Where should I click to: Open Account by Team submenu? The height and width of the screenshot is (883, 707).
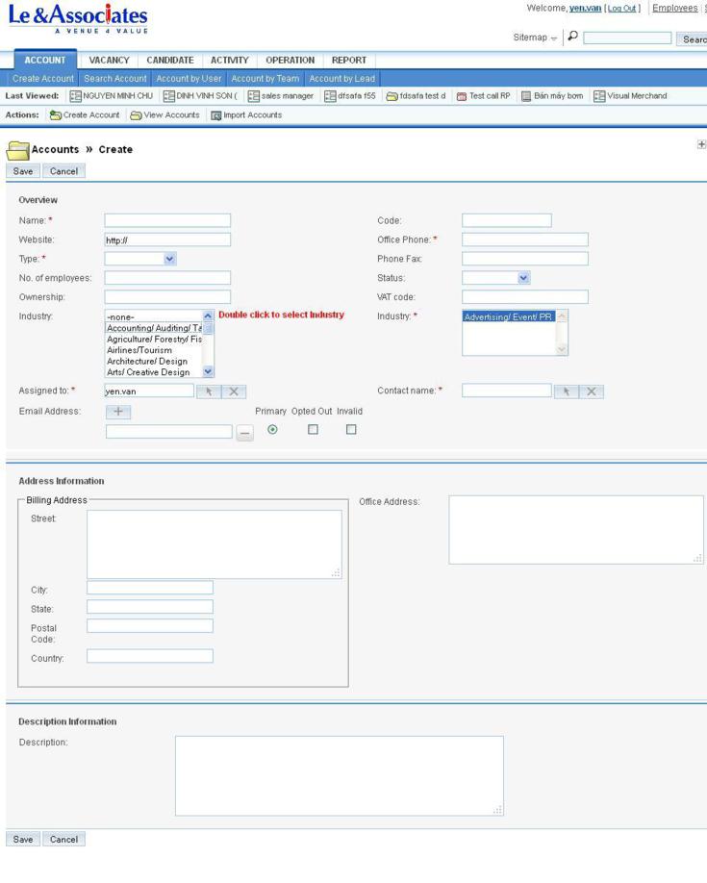(265, 79)
